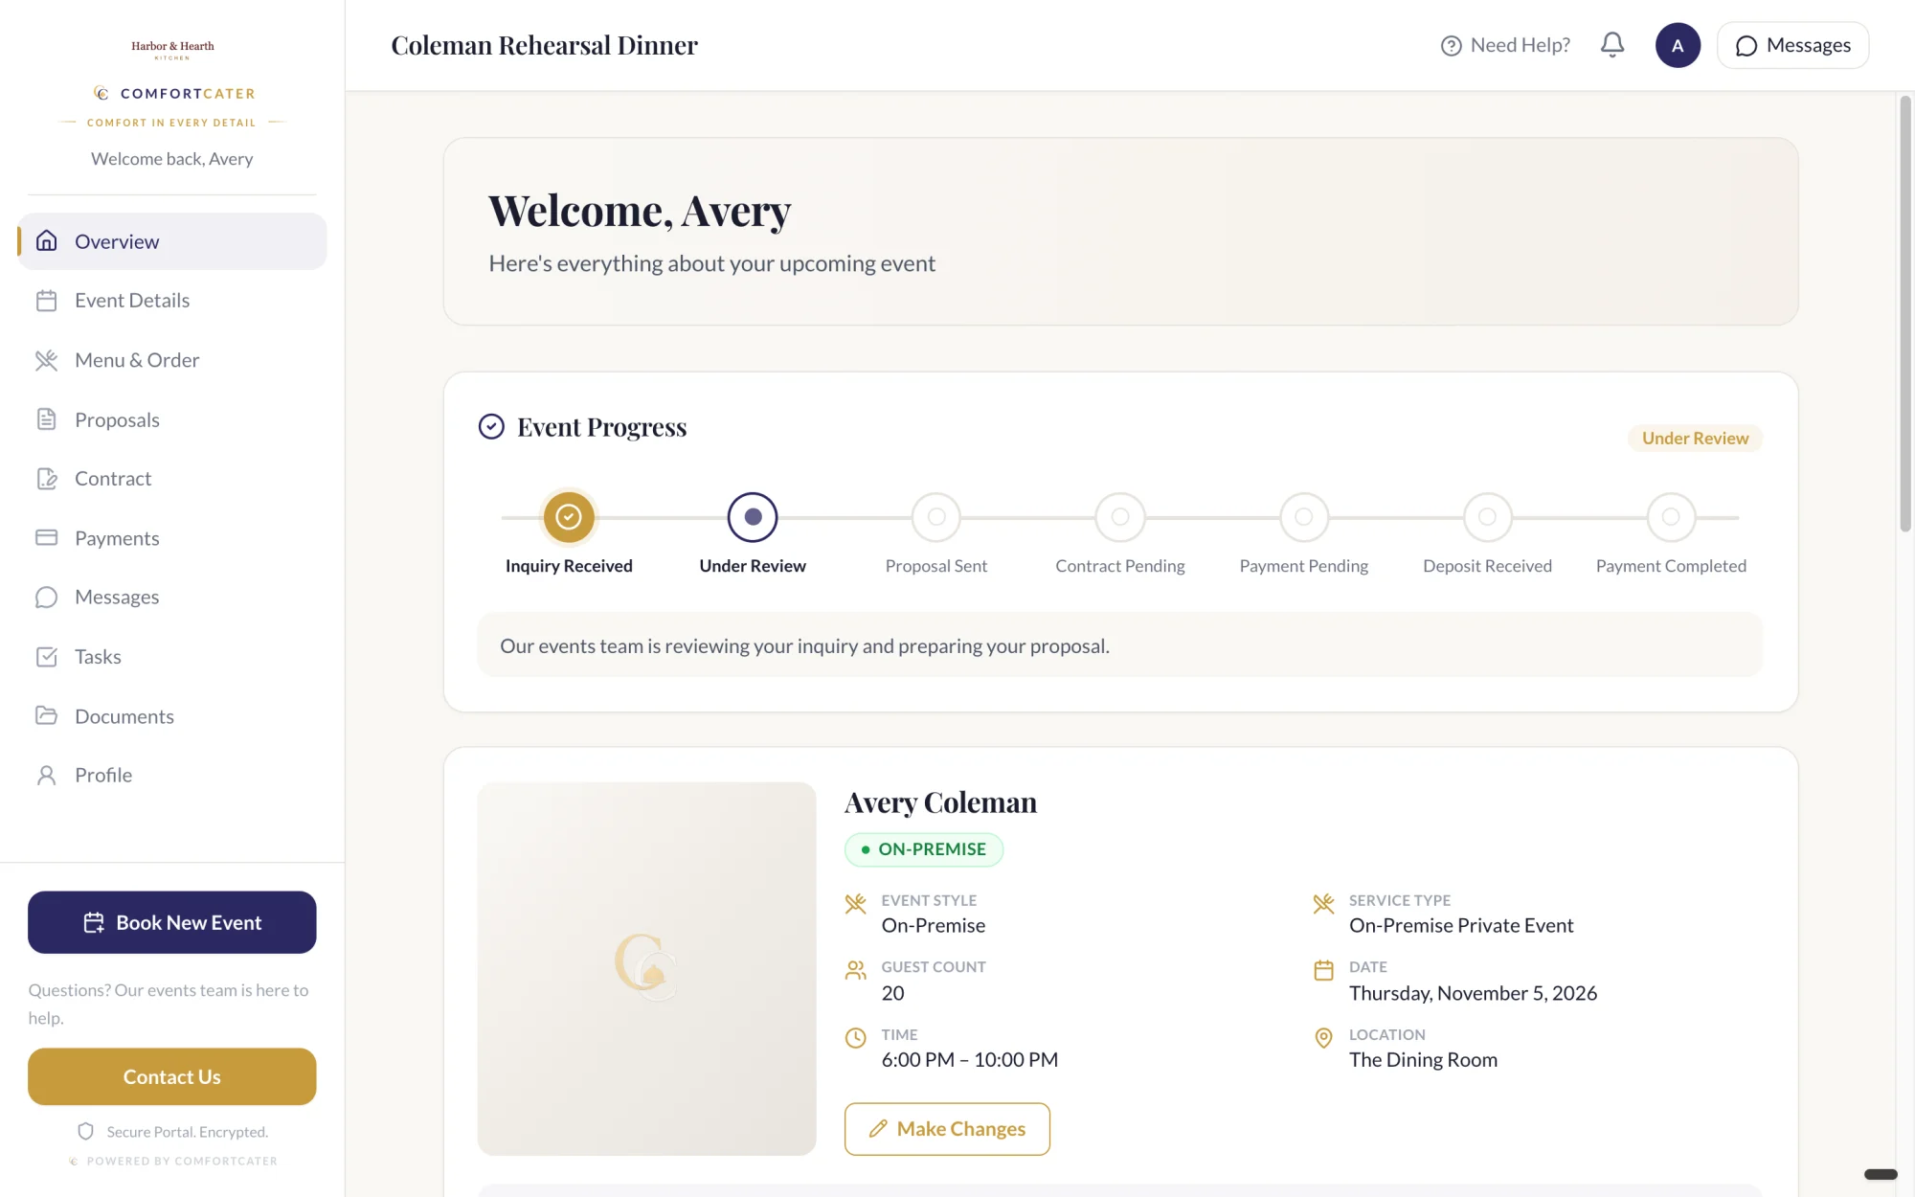Open Menu & Order section
This screenshot has width=1915, height=1197.
click(172, 360)
